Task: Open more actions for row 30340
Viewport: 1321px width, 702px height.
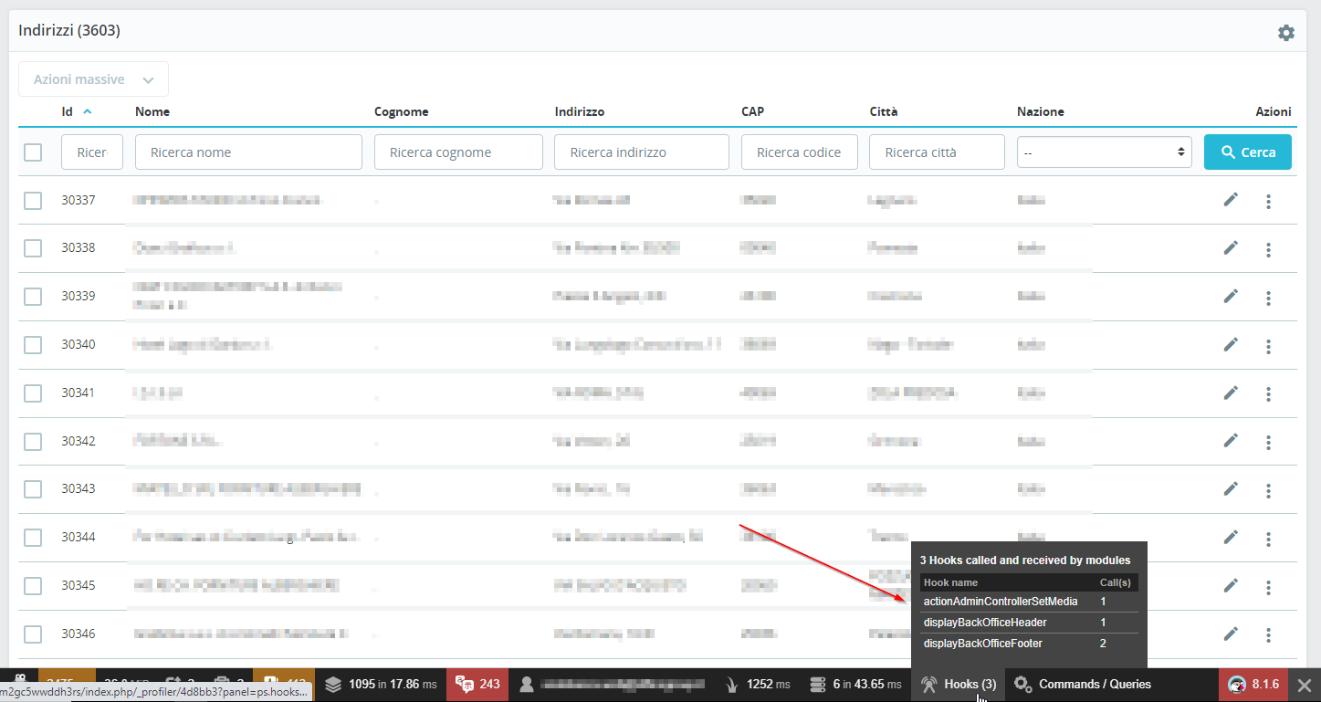Action: pyautogui.click(x=1268, y=346)
